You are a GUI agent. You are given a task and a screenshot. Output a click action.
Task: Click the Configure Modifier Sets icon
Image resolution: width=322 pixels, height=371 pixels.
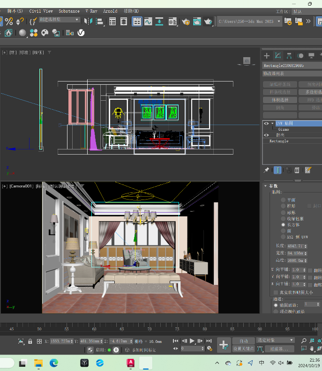pyautogui.click(x=308, y=170)
